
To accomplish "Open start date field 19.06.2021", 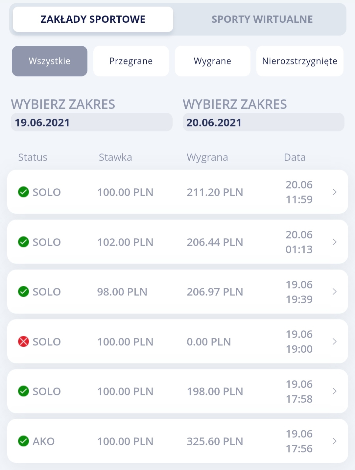I will click(92, 122).
